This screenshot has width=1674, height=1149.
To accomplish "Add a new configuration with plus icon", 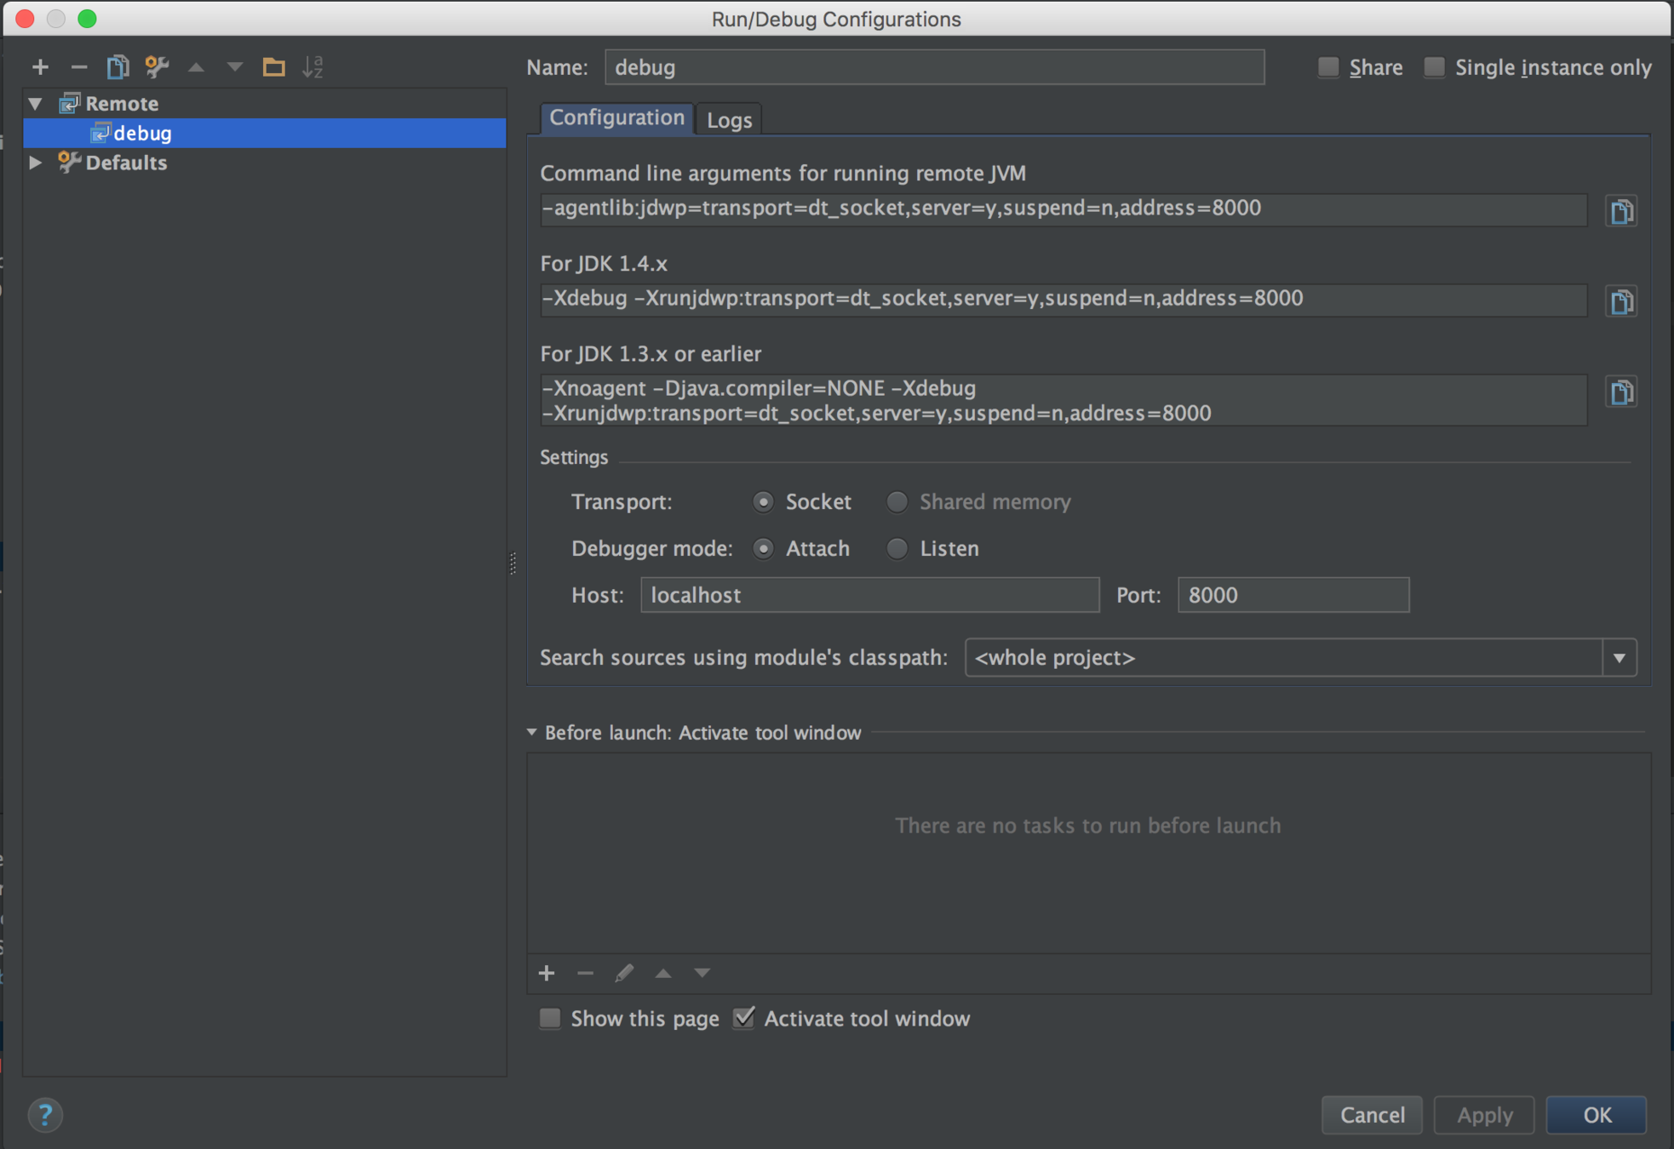I will coord(40,66).
